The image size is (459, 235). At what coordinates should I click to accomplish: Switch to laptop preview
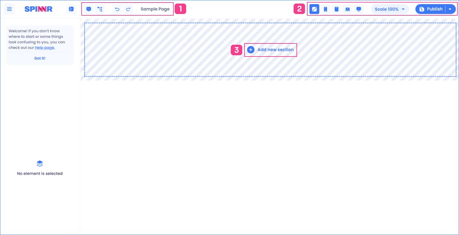point(348,9)
